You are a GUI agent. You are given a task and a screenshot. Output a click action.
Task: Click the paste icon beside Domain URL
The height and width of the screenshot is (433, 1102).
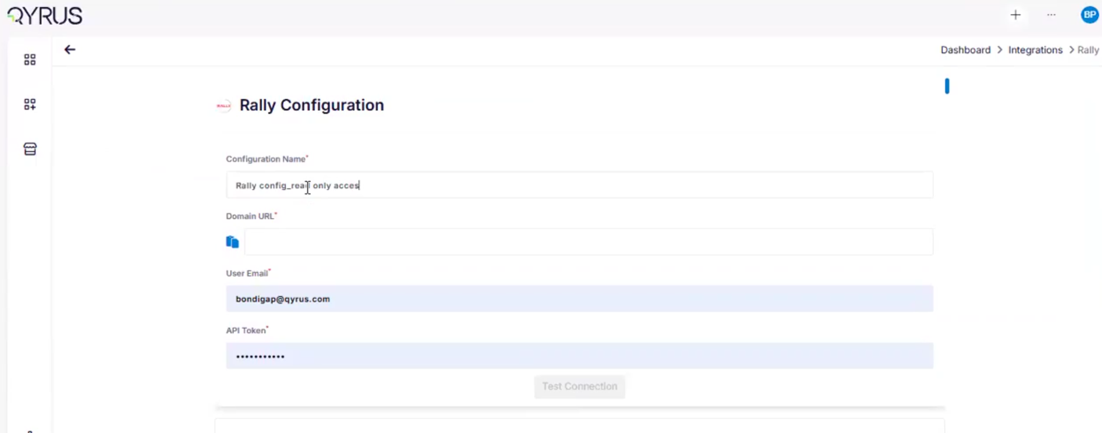point(232,242)
